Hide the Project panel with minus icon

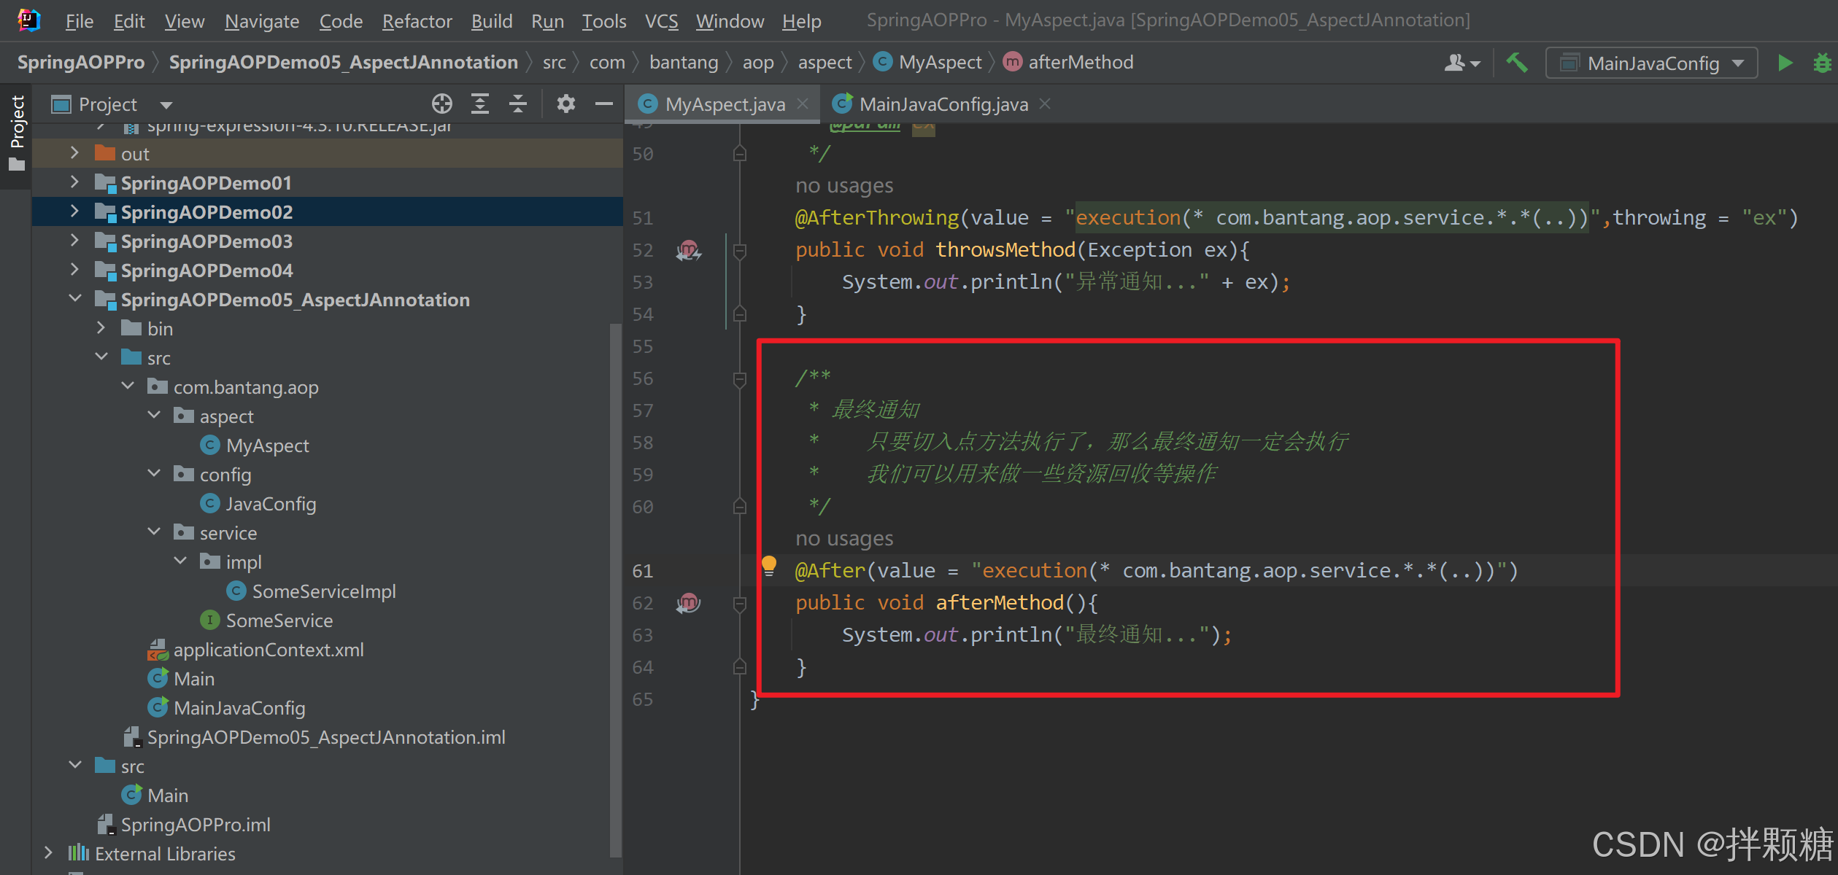603,104
